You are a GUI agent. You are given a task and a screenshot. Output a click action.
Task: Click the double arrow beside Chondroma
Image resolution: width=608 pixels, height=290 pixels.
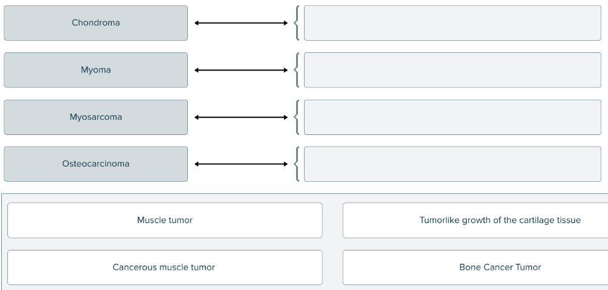241,23
